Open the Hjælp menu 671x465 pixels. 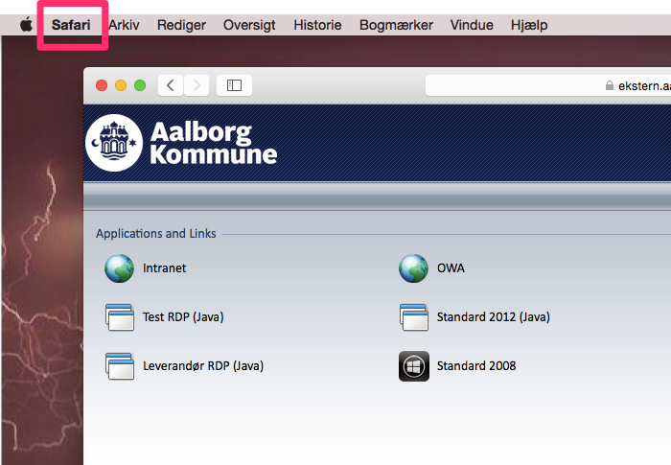529,25
